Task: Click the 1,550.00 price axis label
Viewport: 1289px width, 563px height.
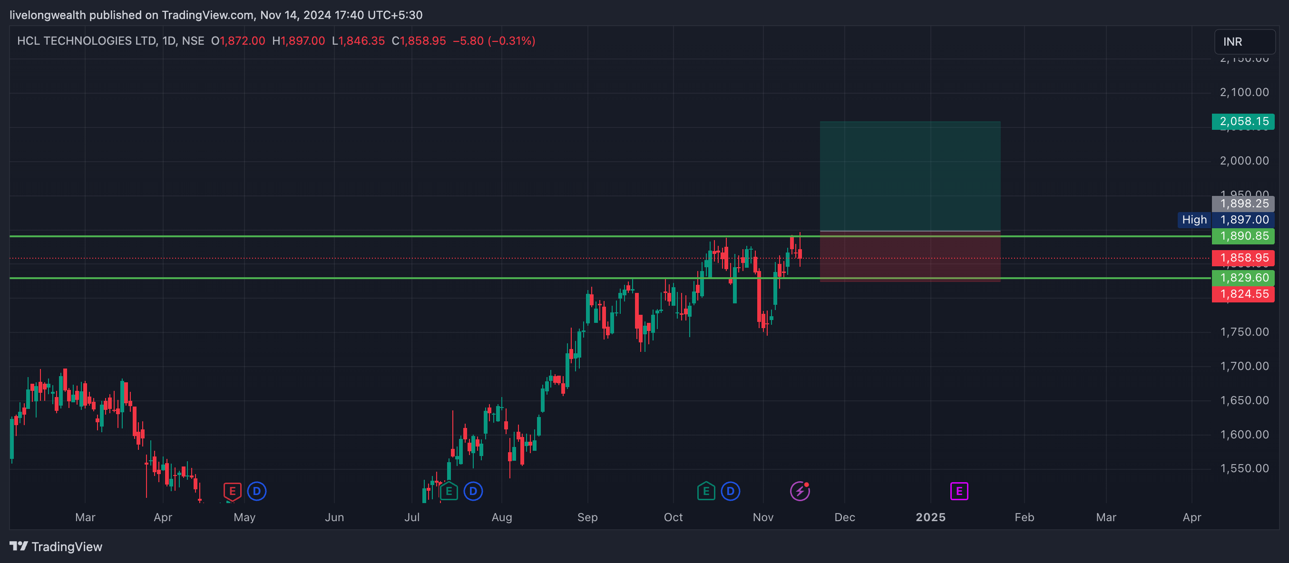Action: pos(1244,469)
